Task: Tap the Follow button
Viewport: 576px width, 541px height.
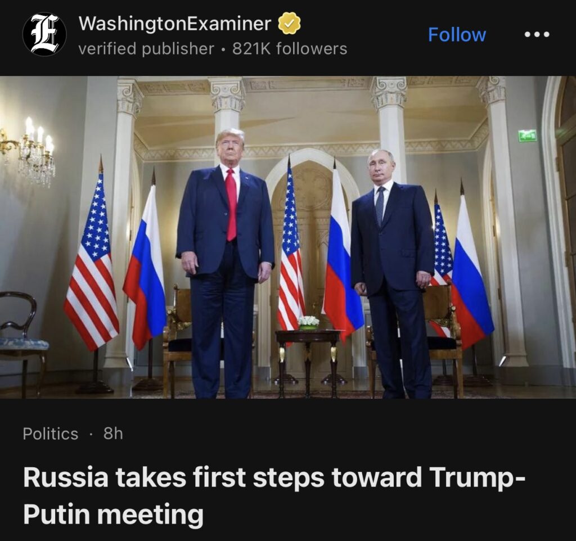Action: click(x=457, y=34)
